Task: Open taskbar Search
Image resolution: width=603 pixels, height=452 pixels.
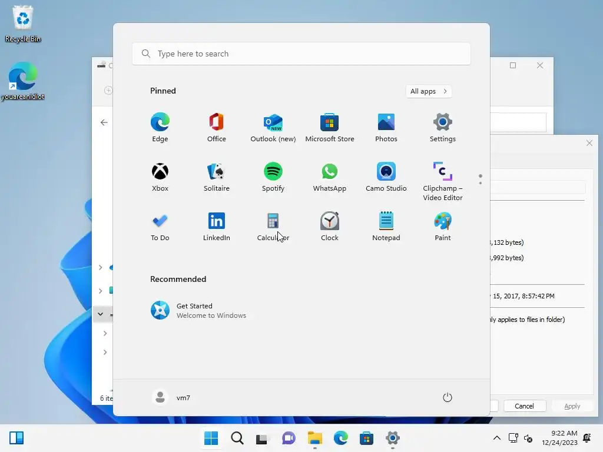Action: click(237, 438)
